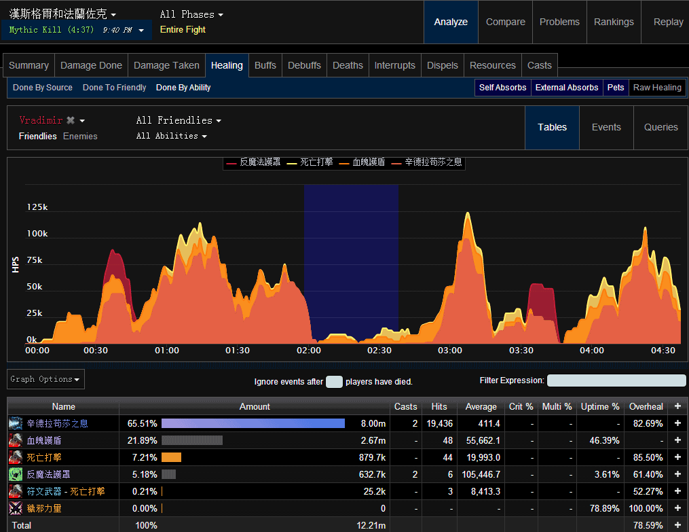
Task: Open the boss encounter name dropdown
Action: click(62, 14)
